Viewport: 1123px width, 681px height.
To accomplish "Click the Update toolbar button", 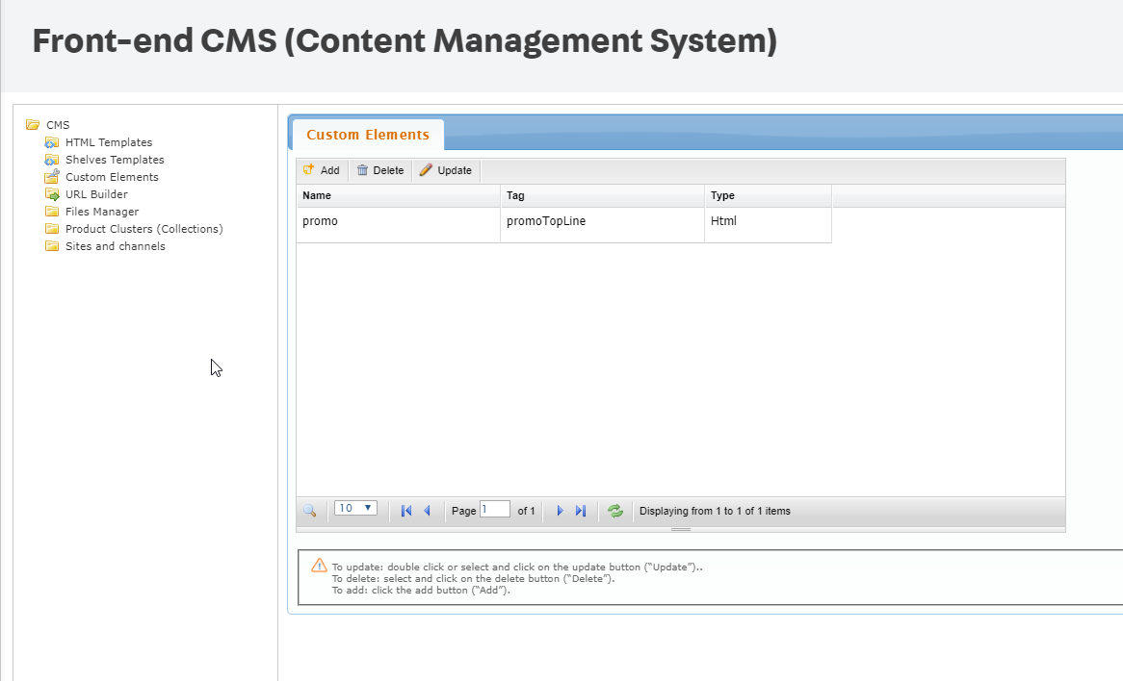I will pos(446,170).
